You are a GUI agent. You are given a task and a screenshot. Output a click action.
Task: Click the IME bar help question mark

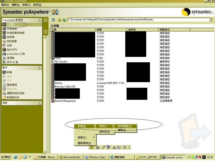(x=124, y=147)
